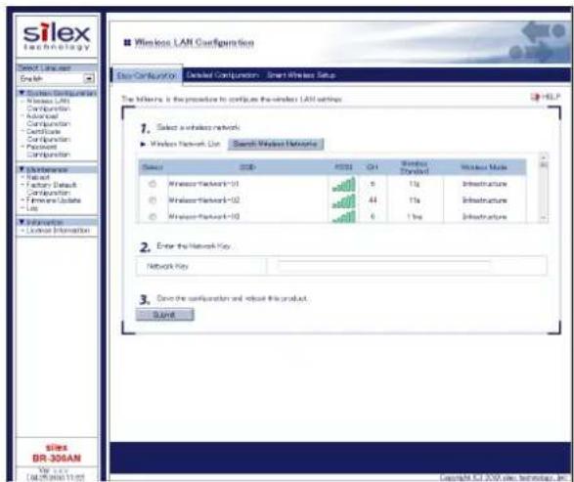Open the Firmware Update link
This screenshot has height=482, width=574.
pyautogui.click(x=54, y=200)
